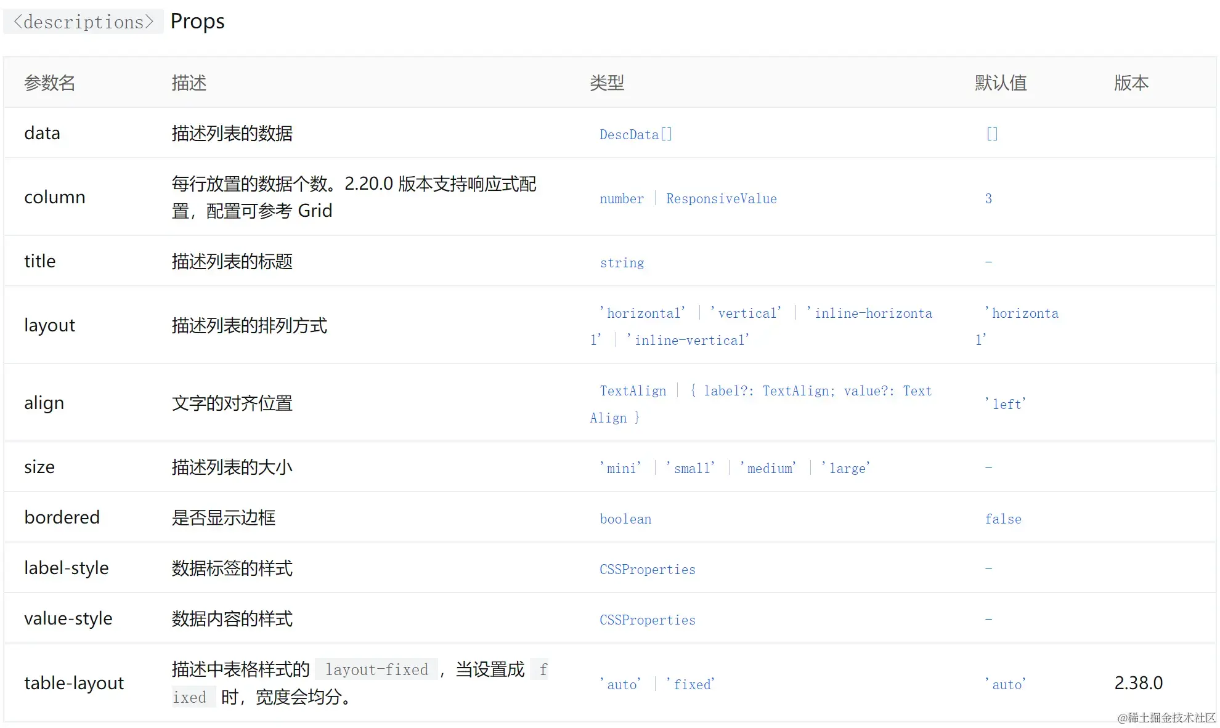Screen dimensions: 1220x728
Task: Click CSSProperties type in value-style row
Action: tap(647, 620)
